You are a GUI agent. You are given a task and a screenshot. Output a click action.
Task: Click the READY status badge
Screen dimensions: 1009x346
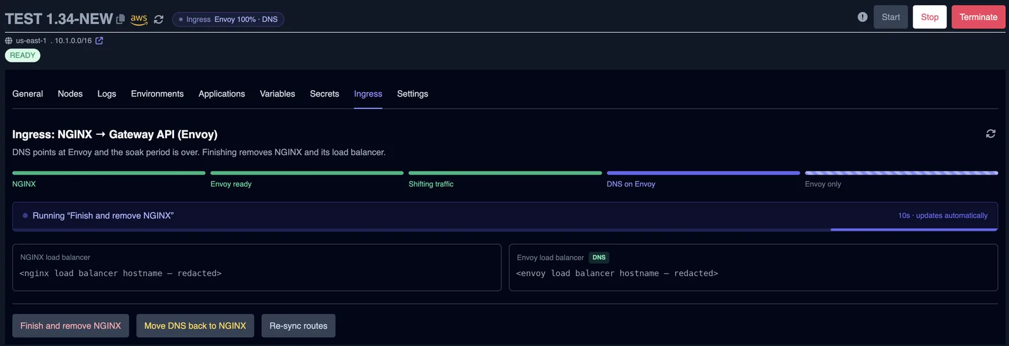pyautogui.click(x=23, y=55)
